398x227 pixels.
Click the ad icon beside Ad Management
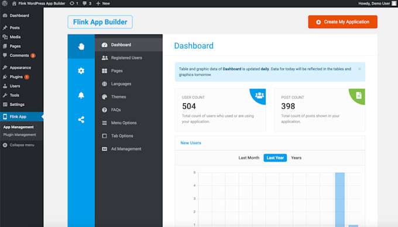pos(104,149)
